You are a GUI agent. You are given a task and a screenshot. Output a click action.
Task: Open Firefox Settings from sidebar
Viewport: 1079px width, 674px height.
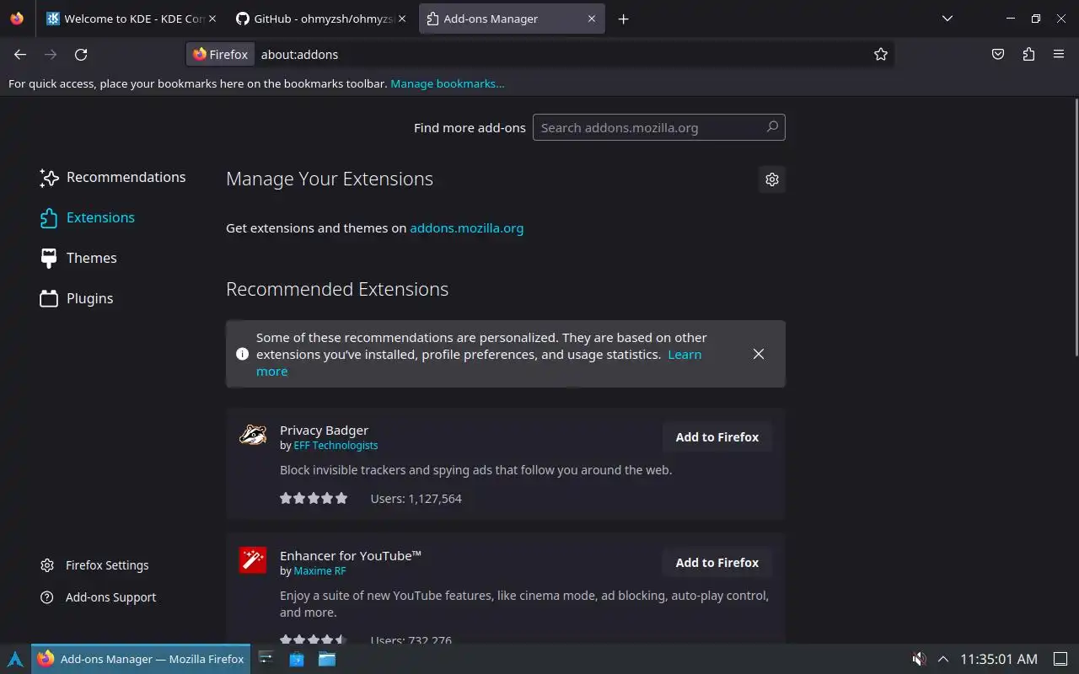coord(94,565)
